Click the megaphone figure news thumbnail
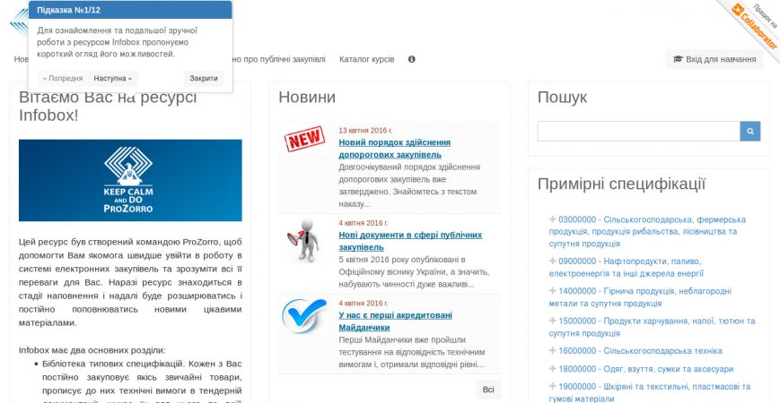Screen dimensions: 780x403 click(x=303, y=240)
